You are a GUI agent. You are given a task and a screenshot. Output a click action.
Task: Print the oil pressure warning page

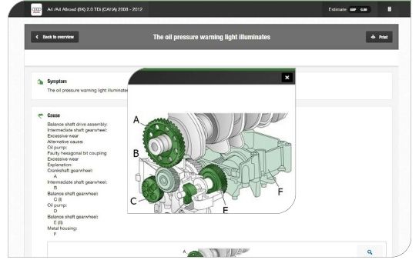tap(379, 37)
